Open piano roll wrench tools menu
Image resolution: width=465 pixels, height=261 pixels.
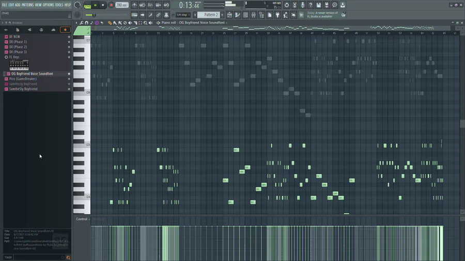pos(82,23)
